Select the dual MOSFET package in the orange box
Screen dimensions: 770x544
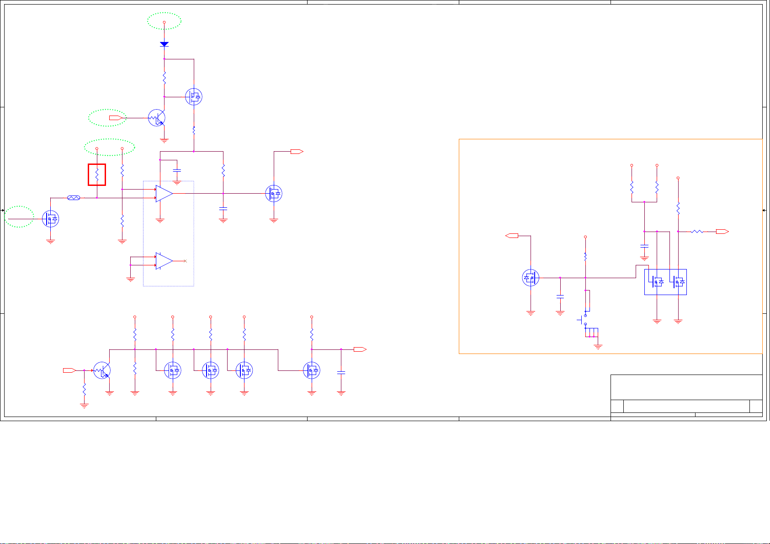(665, 282)
